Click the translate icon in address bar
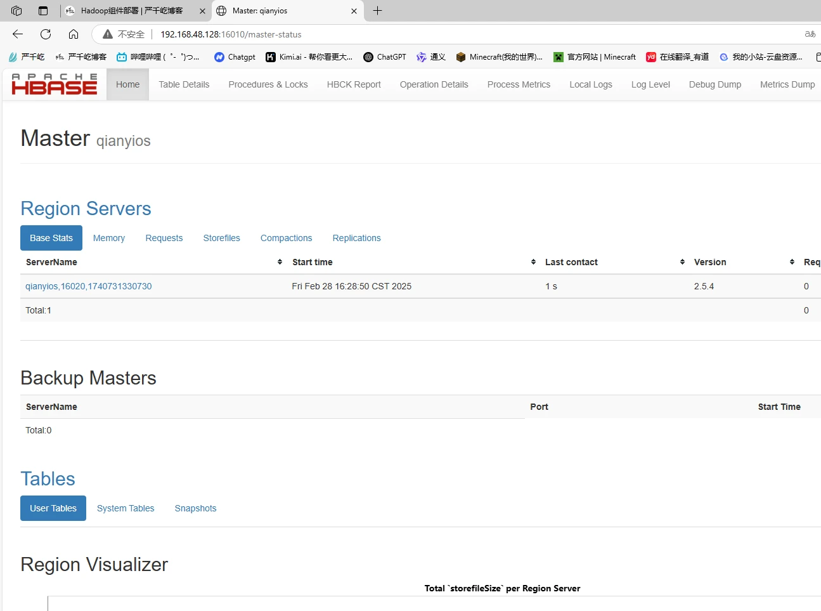Screen dimensions: 821x611 [810, 34]
